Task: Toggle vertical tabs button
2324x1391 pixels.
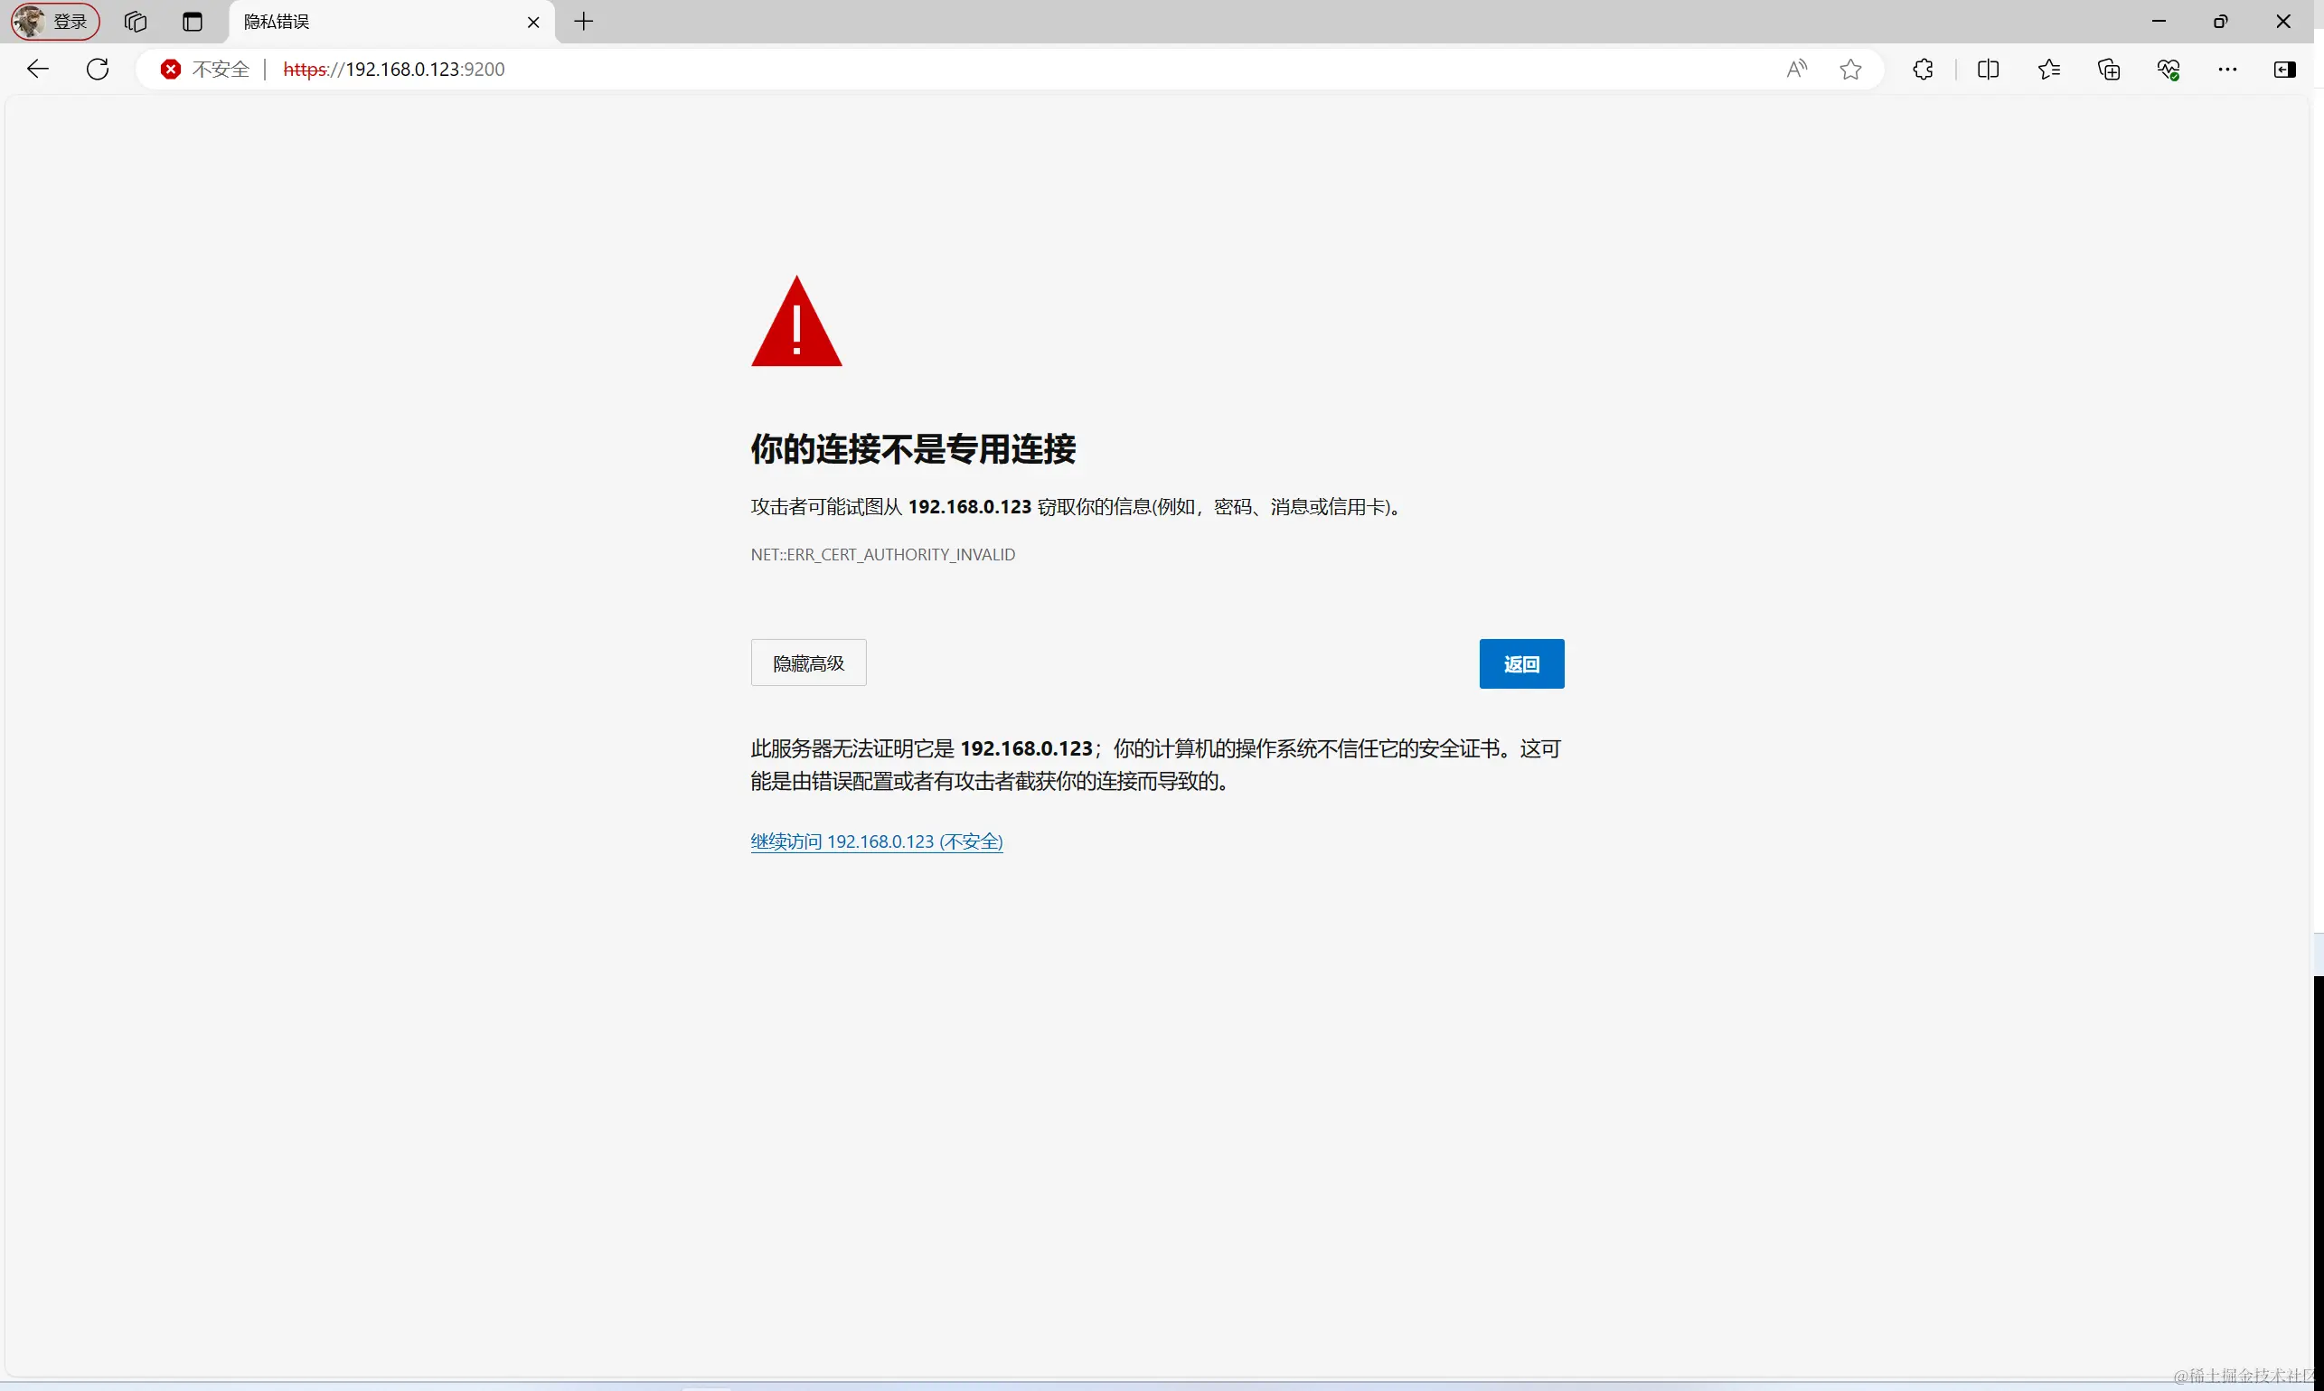Action: point(193,22)
